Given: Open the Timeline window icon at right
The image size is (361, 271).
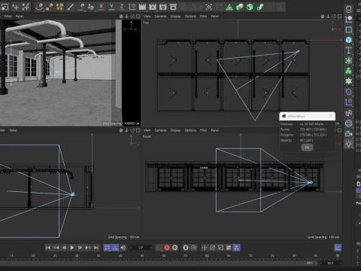Looking at the screenshot, I should click(338, 248).
